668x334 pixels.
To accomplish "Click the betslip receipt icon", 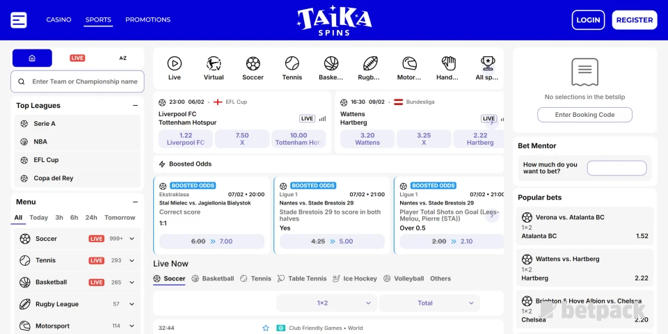I will pyautogui.click(x=584, y=72).
